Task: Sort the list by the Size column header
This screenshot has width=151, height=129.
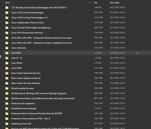Action: [96, 3]
